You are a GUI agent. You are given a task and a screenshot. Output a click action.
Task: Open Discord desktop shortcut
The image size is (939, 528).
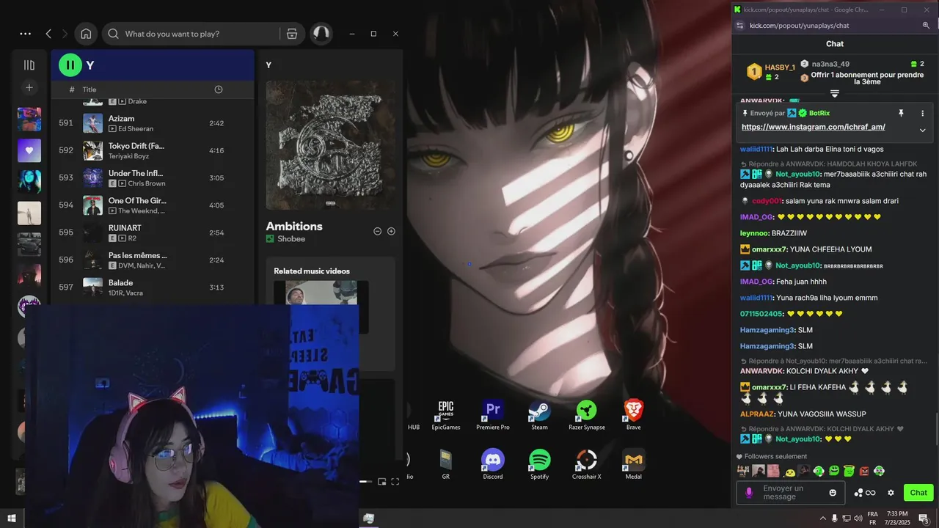point(493,465)
